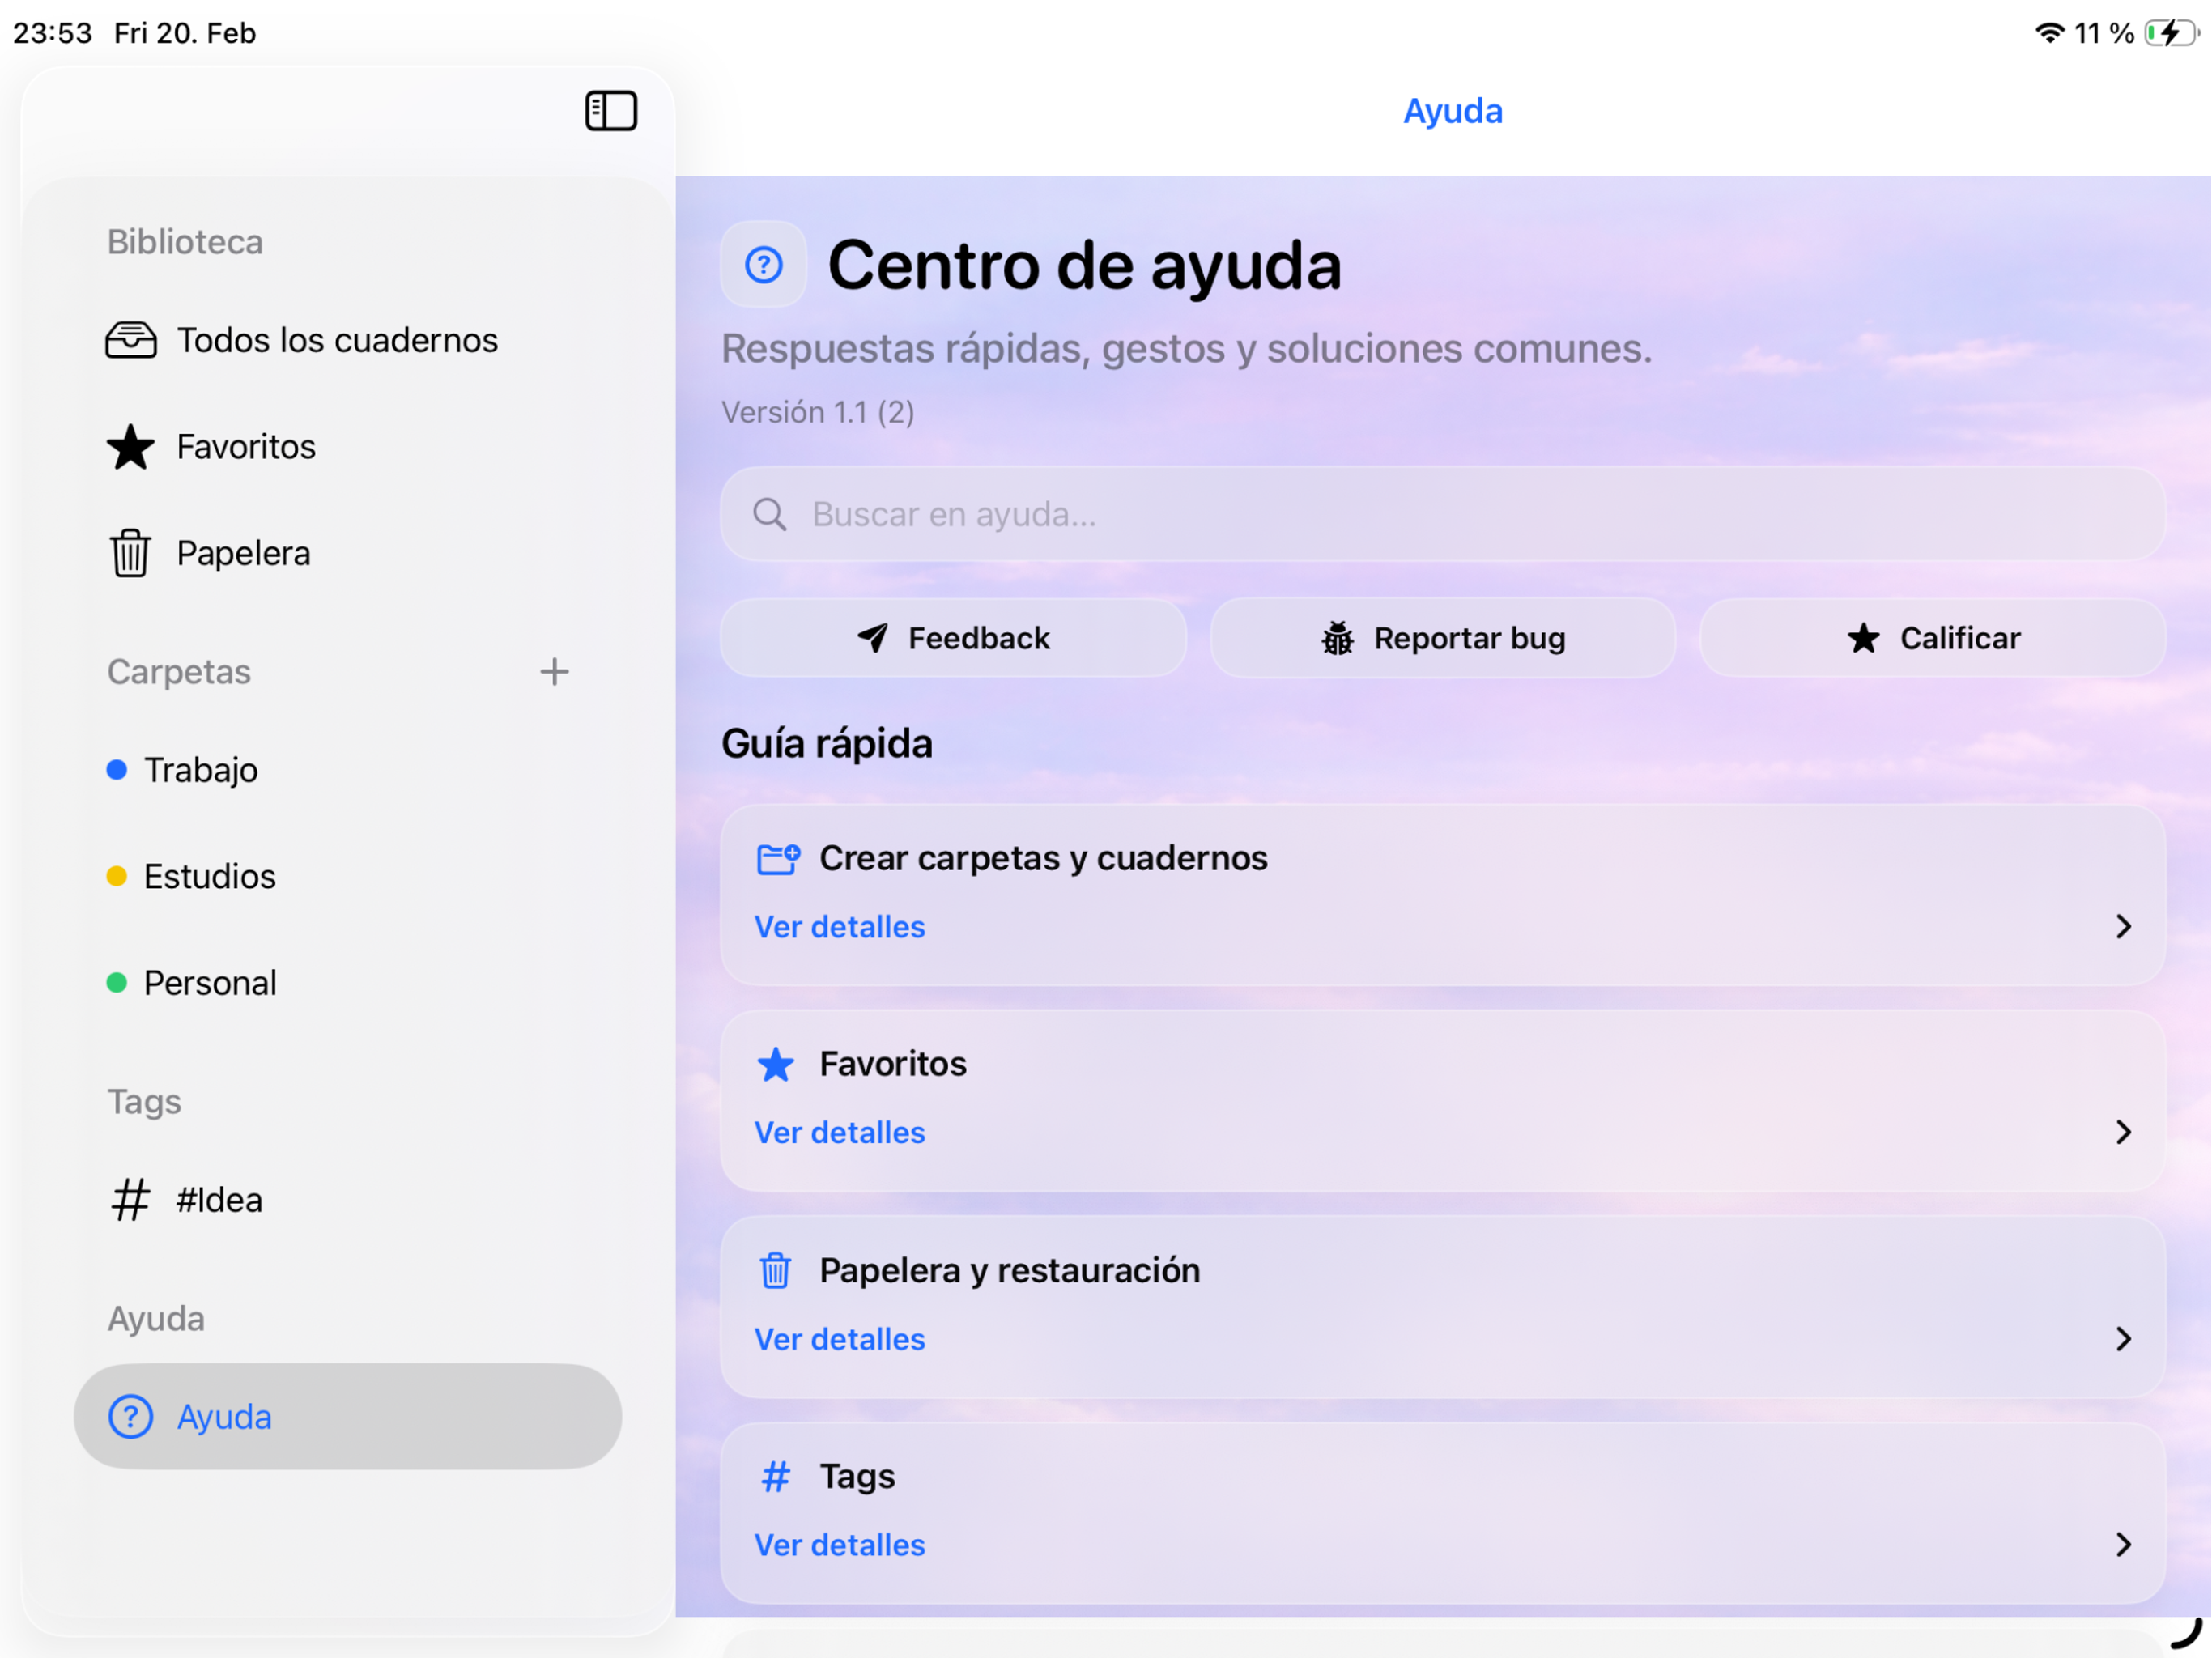The width and height of the screenshot is (2212, 1658).
Task: Open Ver detalles for the Favoritos guide
Action: coord(840,1133)
